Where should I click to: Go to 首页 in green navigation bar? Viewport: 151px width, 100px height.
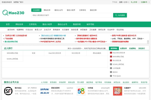8,24
